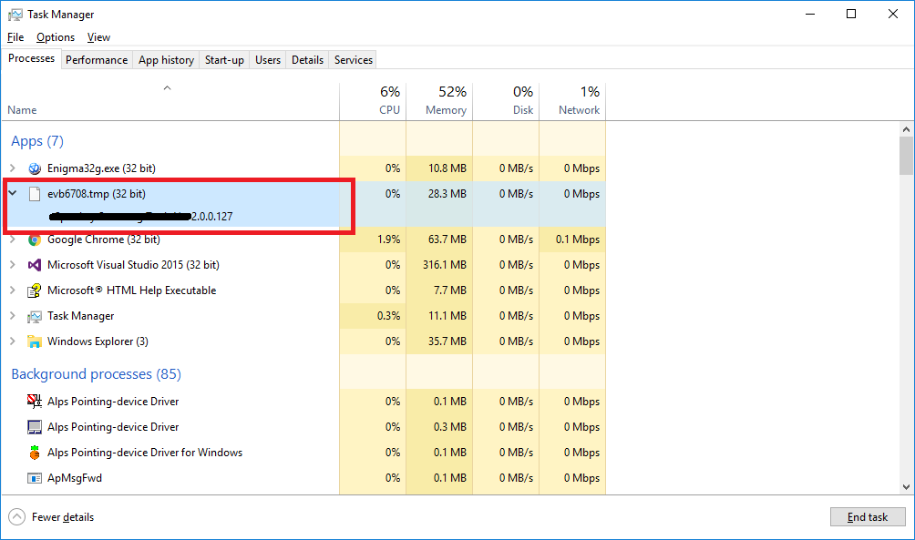Screen dimensions: 915x540
Task: Collapse the evb6708.tmp process group
Action: [13, 194]
